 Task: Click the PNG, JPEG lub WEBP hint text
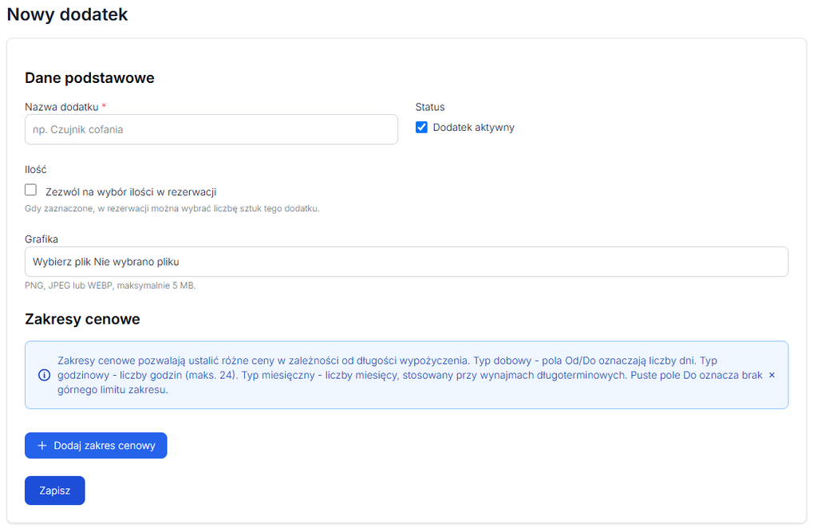(x=110, y=286)
